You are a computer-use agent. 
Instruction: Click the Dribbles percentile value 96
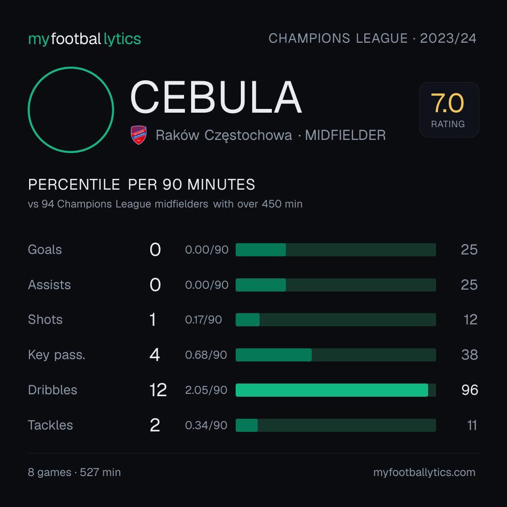(469, 390)
